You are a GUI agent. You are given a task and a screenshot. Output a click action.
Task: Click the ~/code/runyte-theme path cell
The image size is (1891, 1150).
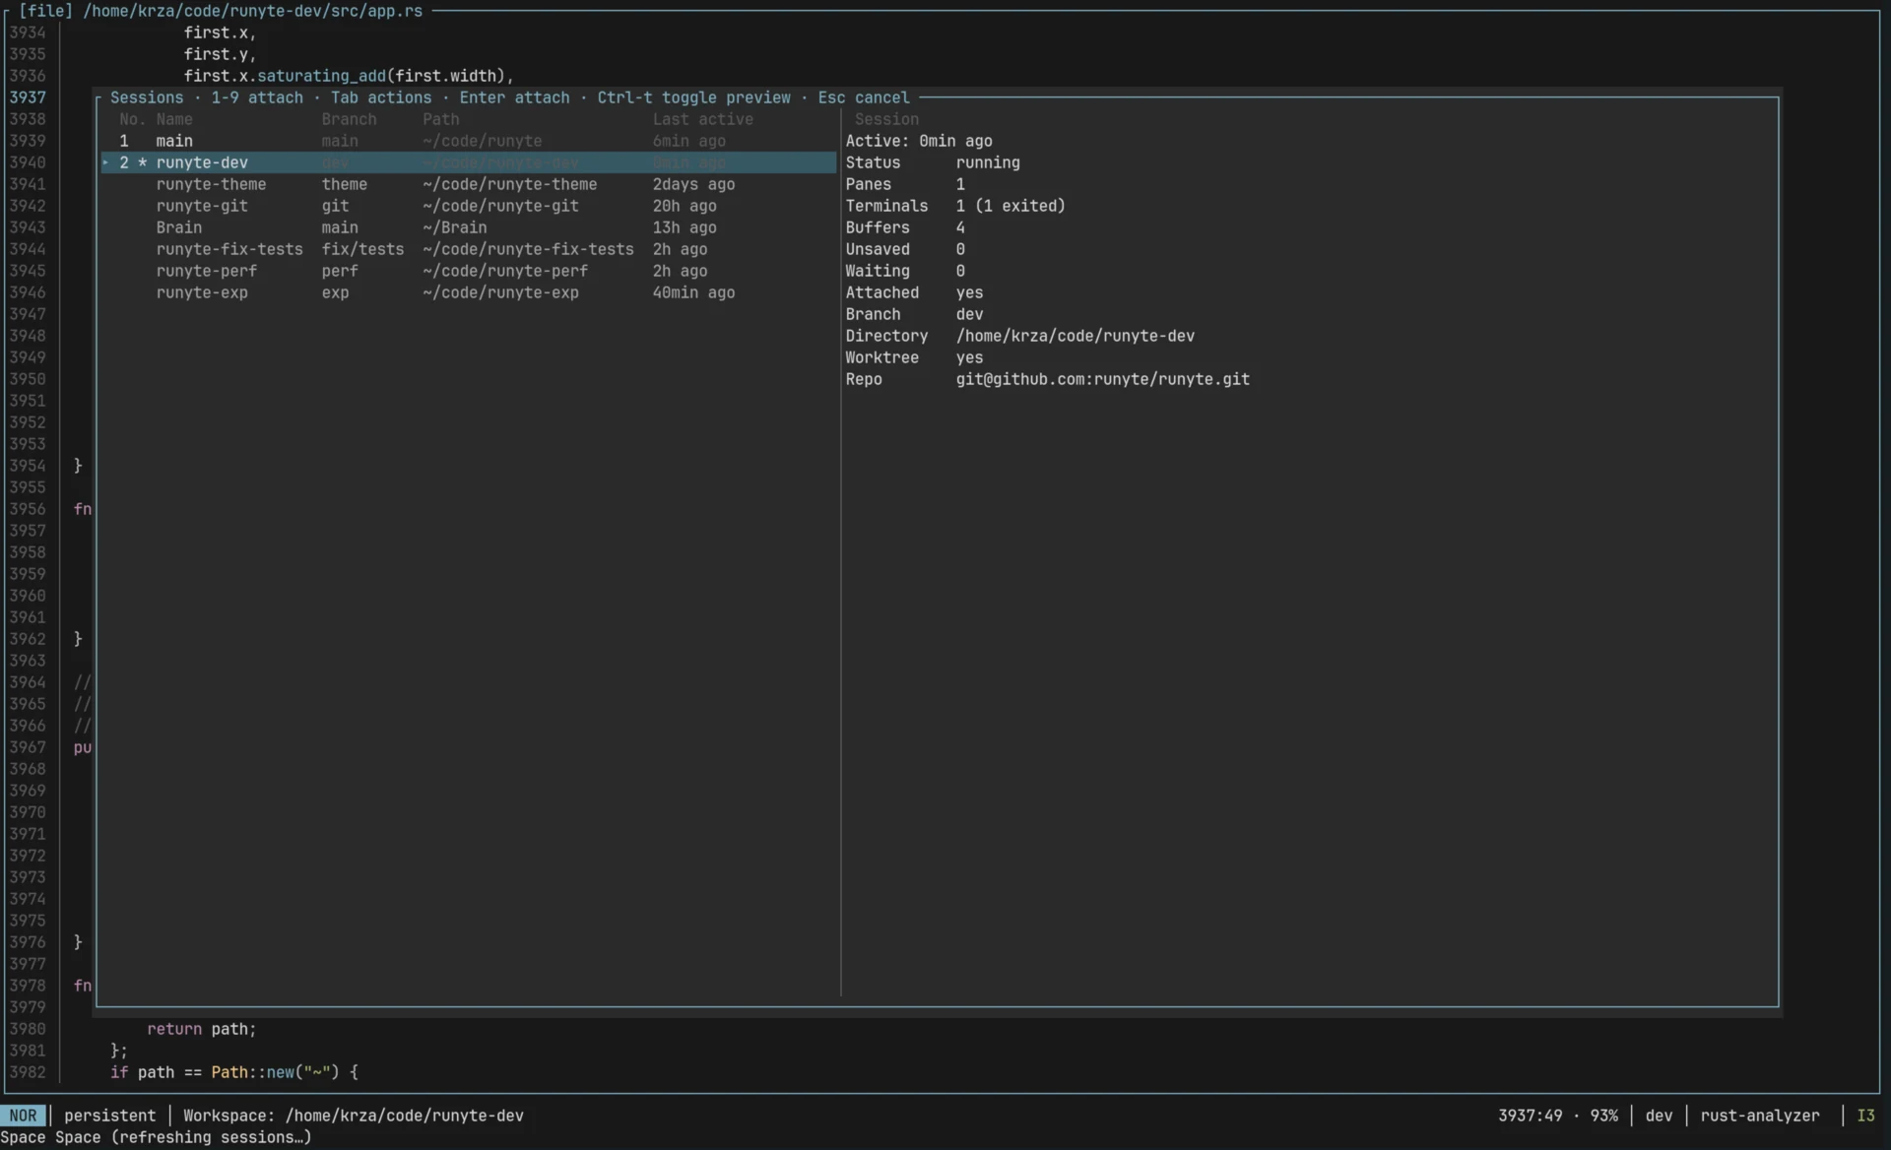510,184
